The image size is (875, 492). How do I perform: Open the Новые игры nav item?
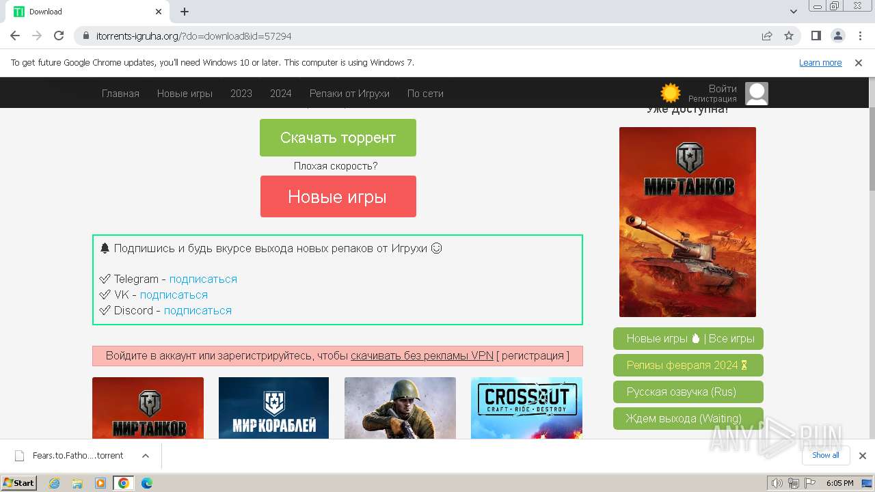[185, 94]
